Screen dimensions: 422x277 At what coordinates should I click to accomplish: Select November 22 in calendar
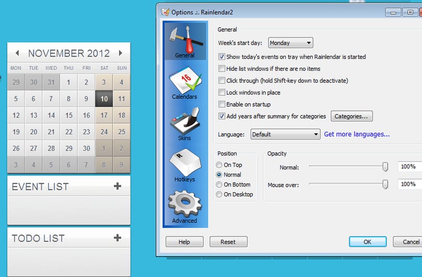[x=69, y=132]
